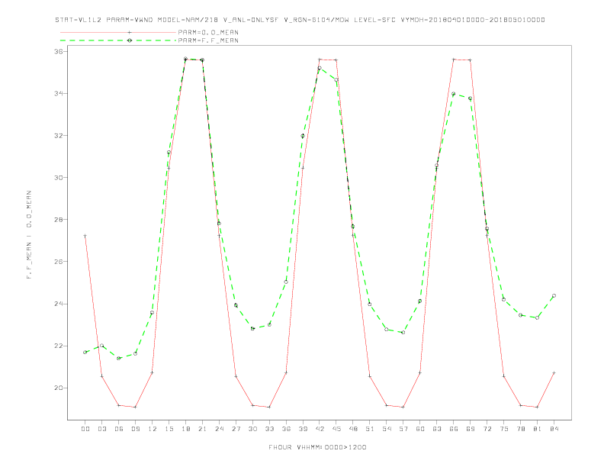Viewport: 604px width, 467px height.
Task: Click x-axis forecast hour label 66
Action: [454, 429]
